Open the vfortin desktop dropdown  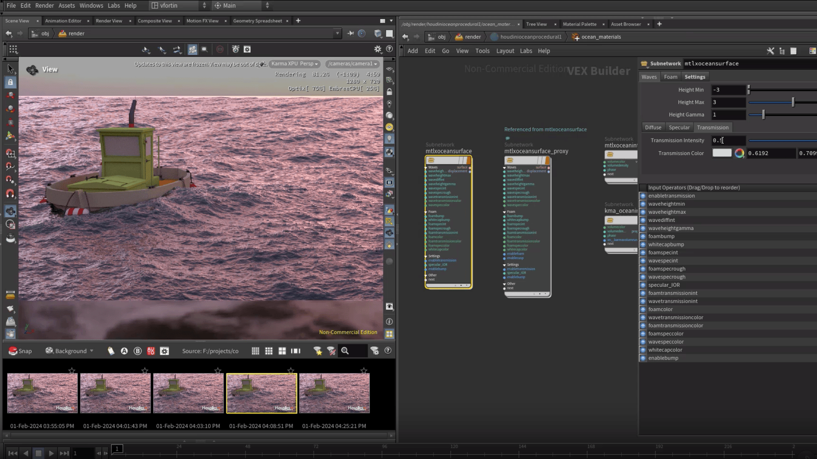point(179,6)
